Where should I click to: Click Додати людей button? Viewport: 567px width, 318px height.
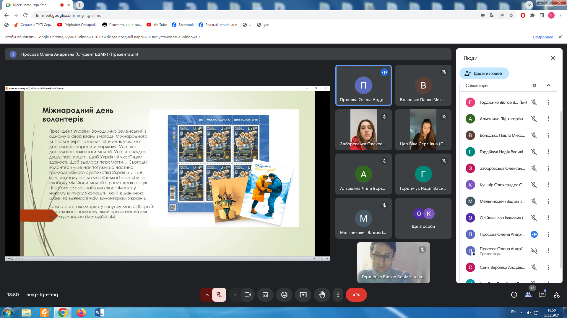pos(484,73)
